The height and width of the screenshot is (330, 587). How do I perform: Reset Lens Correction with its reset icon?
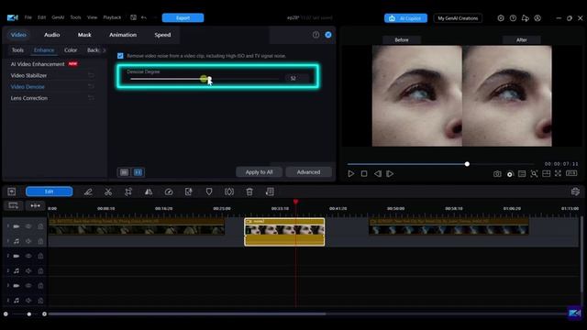click(x=91, y=98)
